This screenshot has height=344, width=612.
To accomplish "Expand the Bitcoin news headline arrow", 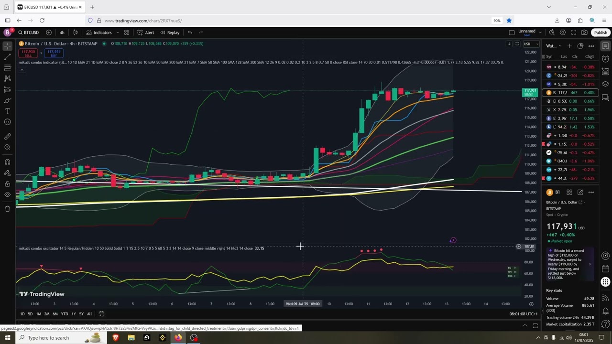I will pyautogui.click(x=590, y=264).
